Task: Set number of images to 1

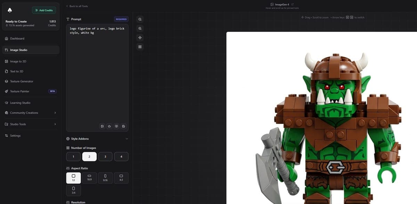Action: [73, 157]
